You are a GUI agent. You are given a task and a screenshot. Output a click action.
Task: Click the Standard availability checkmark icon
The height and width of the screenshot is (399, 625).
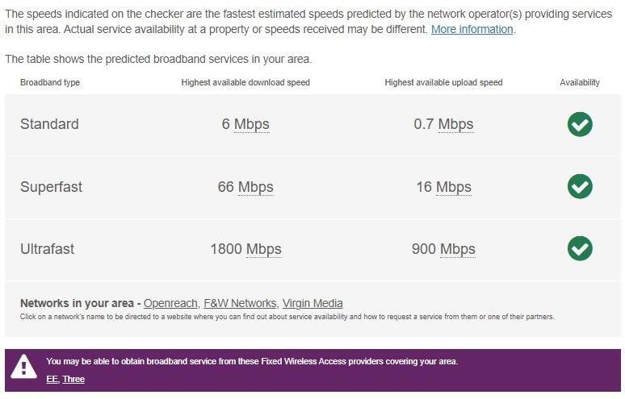pos(579,124)
